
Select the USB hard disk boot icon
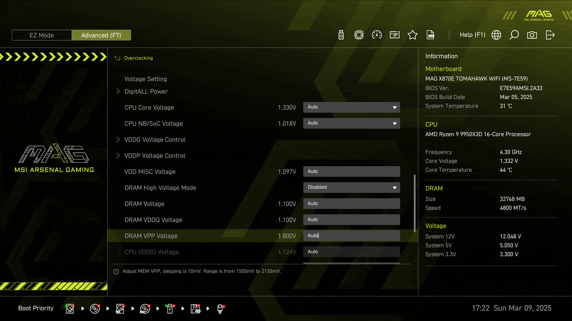(120, 309)
